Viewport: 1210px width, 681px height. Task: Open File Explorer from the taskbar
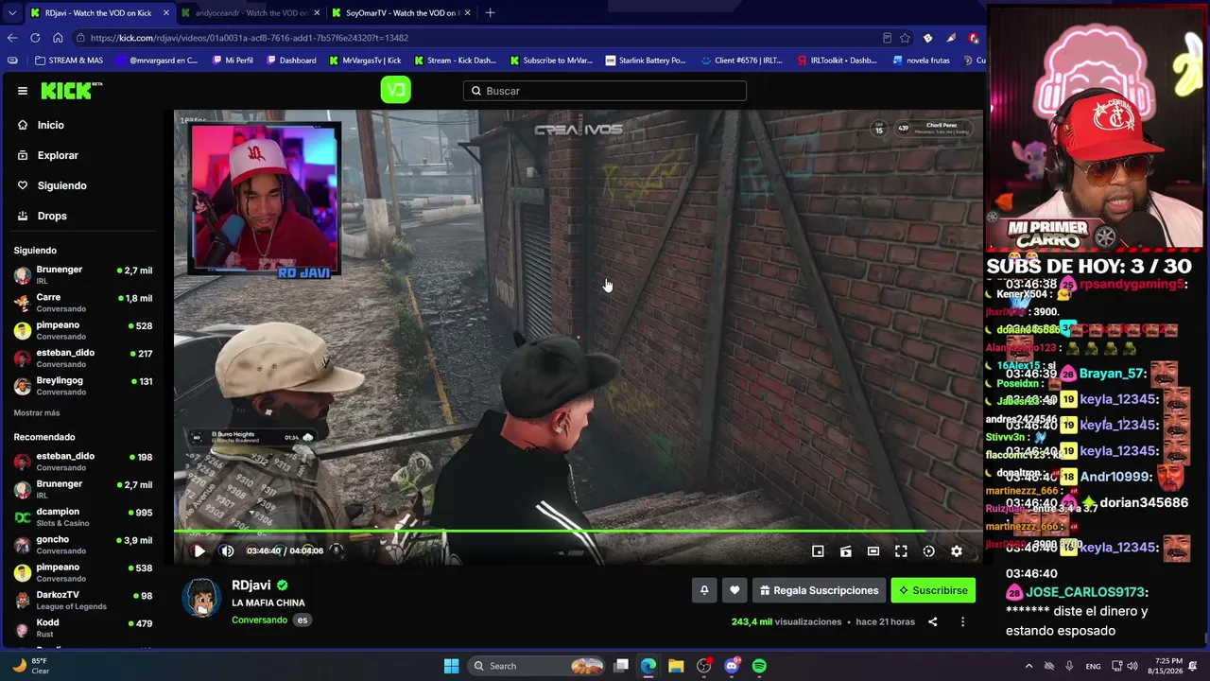click(x=676, y=666)
